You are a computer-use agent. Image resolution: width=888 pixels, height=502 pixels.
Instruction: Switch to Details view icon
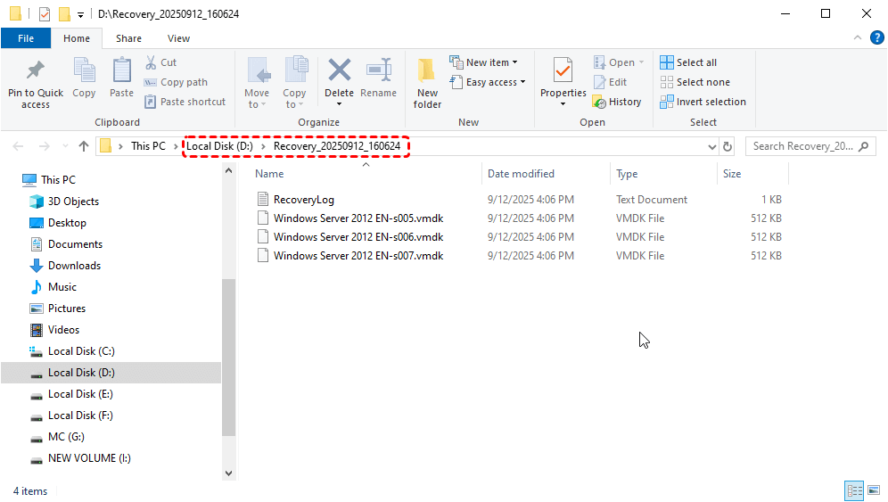[854, 490]
